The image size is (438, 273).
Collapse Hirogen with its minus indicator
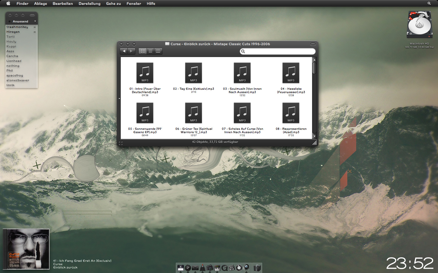coord(34,32)
